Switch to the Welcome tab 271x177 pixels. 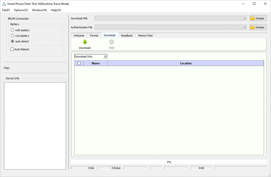point(79,35)
